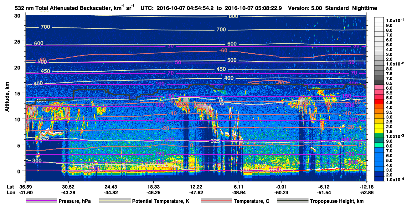
Task: Click longitude value -44.82
Action: [111, 192]
